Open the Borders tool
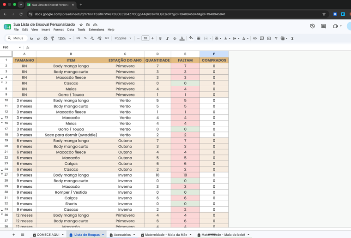351x238 pixels. coord(198,38)
